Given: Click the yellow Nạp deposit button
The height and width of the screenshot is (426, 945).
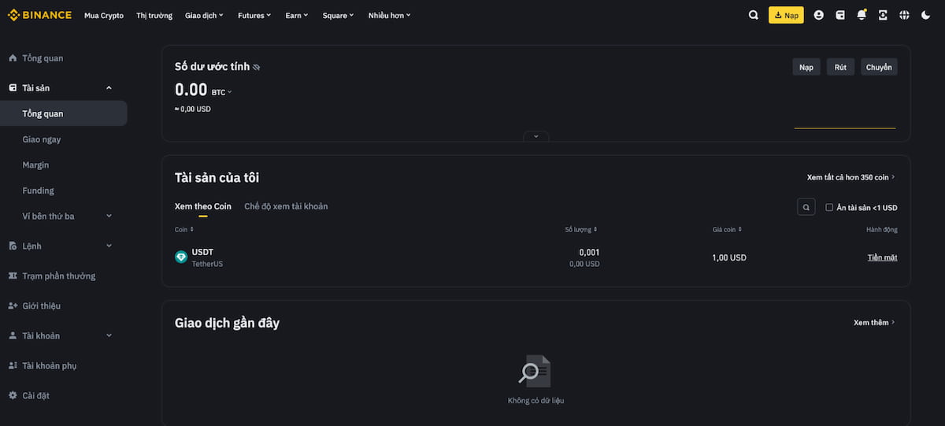Looking at the screenshot, I should 786,15.
